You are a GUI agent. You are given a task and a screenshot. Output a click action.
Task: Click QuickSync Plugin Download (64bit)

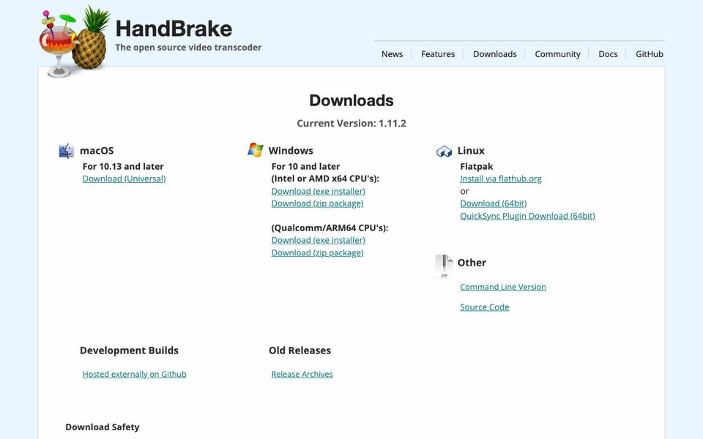[527, 216]
